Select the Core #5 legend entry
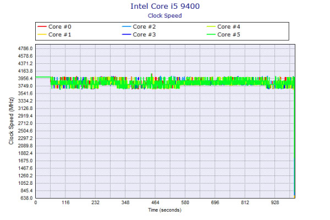Image resolution: width=330 pixels, height=220 pixels. [x=223, y=35]
